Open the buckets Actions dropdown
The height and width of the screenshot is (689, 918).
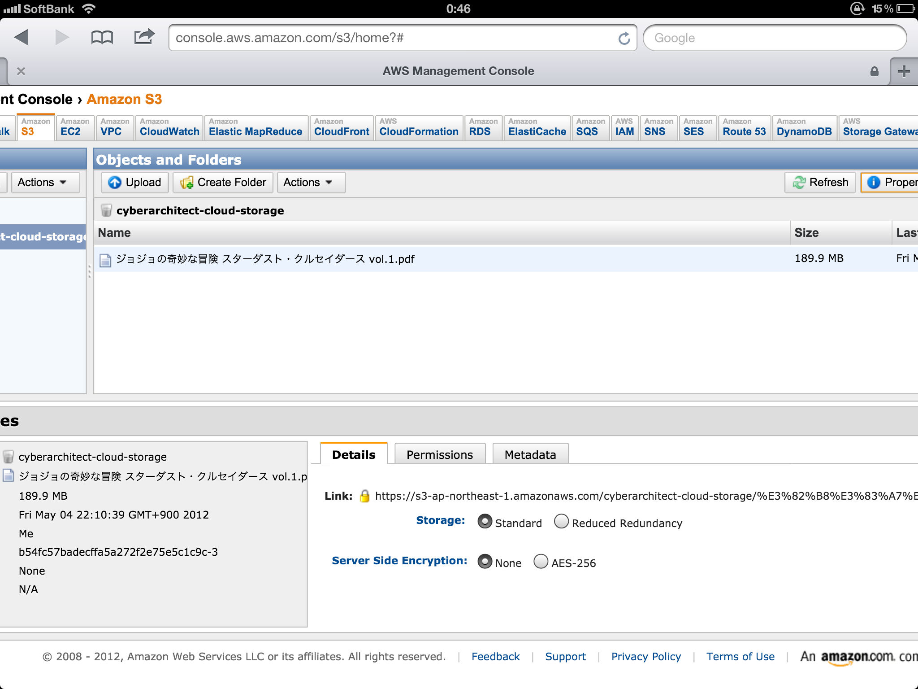pyautogui.click(x=45, y=182)
